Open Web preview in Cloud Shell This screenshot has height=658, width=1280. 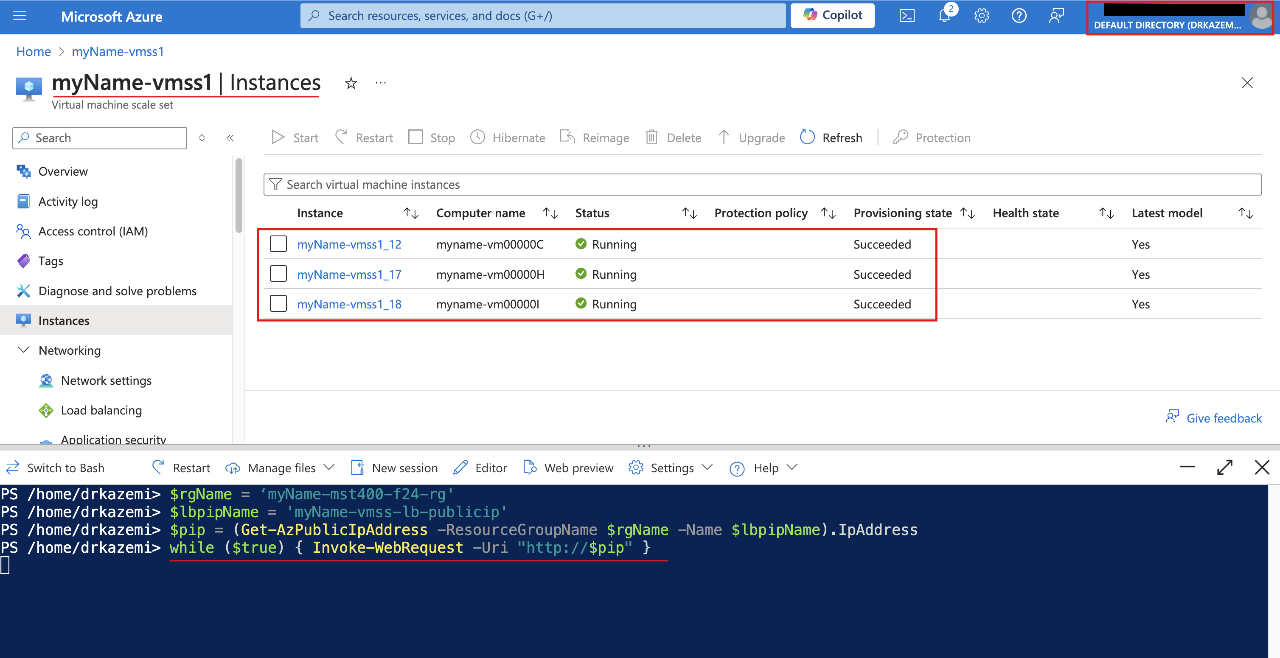pos(568,468)
